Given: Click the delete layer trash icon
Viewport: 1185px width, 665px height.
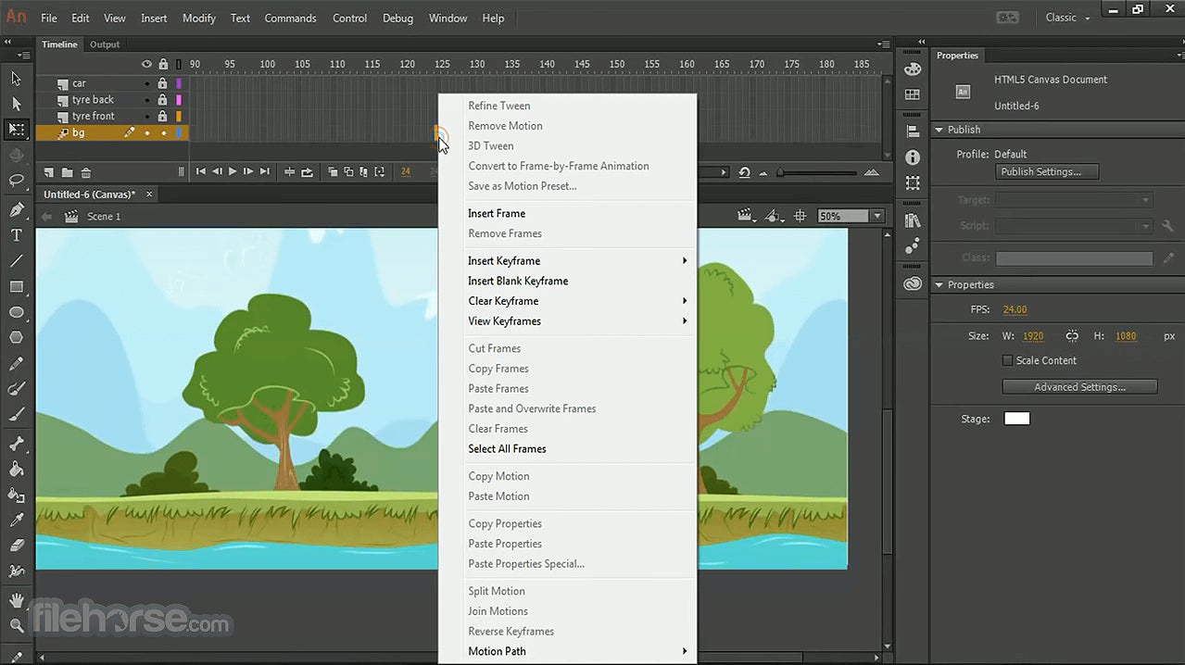Looking at the screenshot, I should (86, 172).
